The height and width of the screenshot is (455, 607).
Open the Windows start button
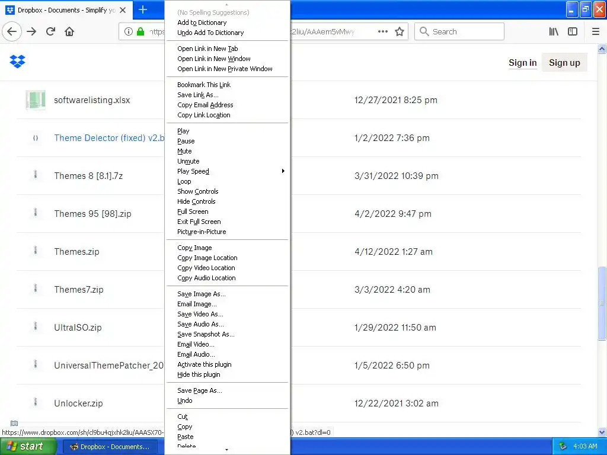coord(28,446)
